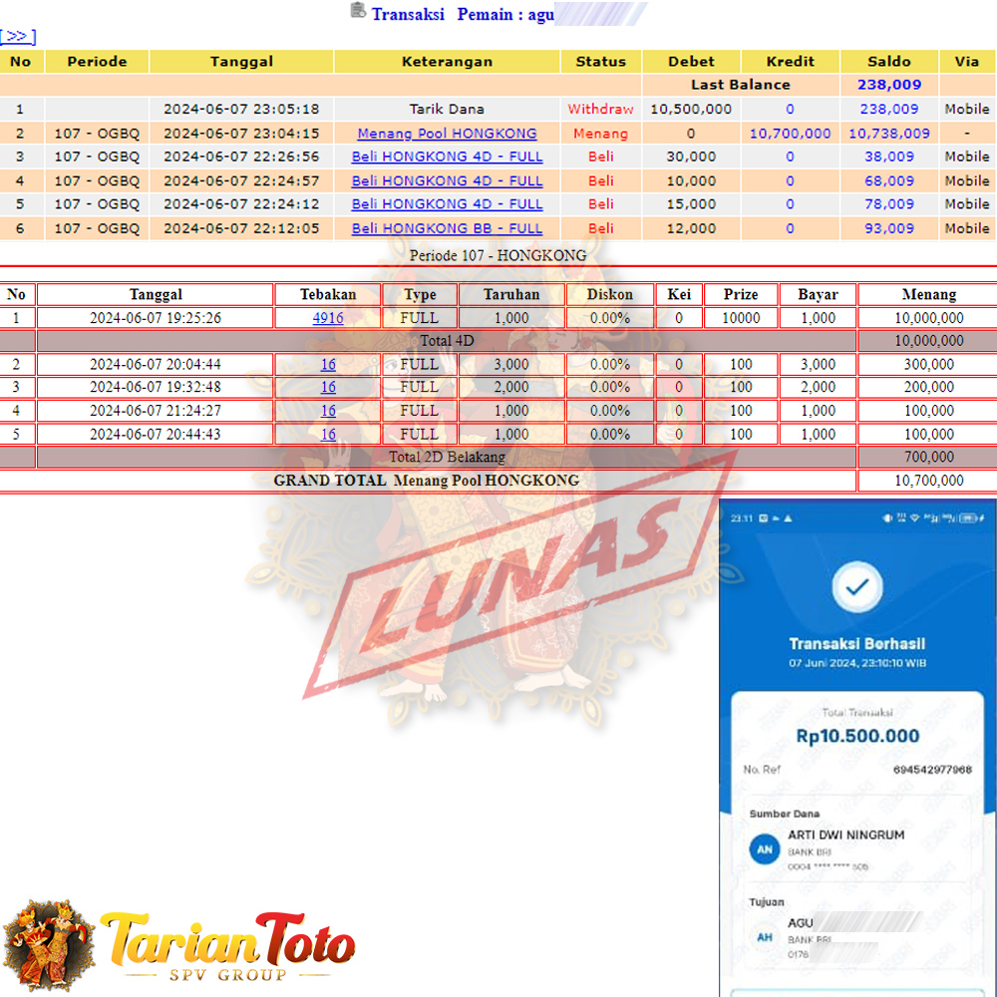Open Beli HONGKONG 4D link with 15,000 debit
The image size is (997, 997).
[447, 204]
